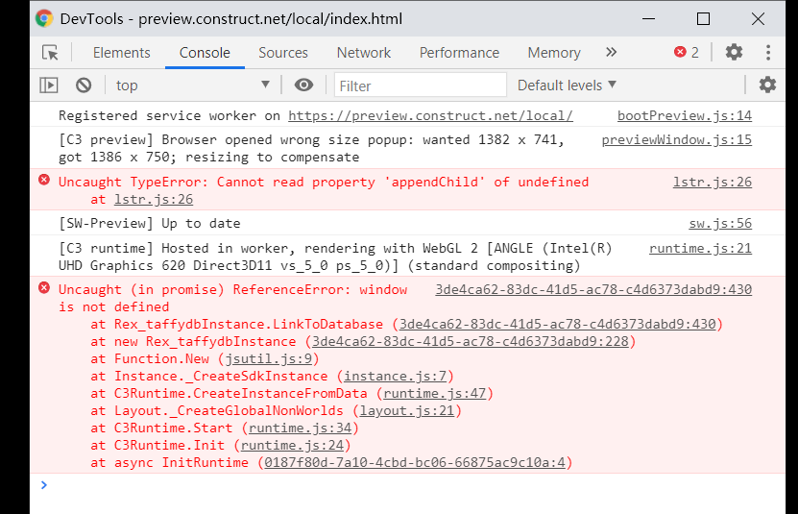Screen dimensions: 798x514
Task: Minimize the DevTools window
Action: tap(648, 19)
